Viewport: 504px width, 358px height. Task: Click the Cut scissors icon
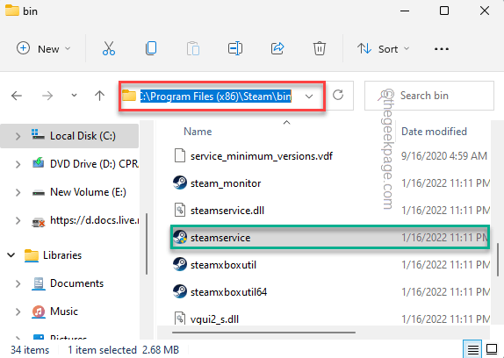point(109,49)
